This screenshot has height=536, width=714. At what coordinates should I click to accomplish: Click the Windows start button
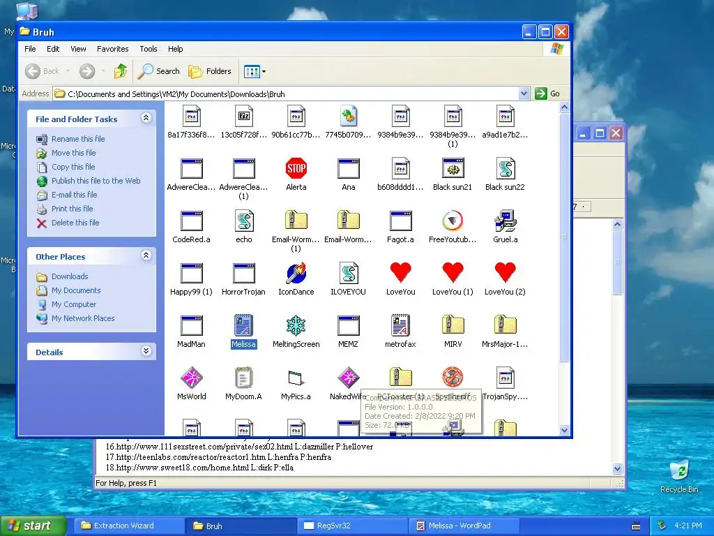[33, 526]
